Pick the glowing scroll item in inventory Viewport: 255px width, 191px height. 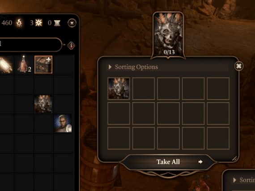tap(6, 65)
